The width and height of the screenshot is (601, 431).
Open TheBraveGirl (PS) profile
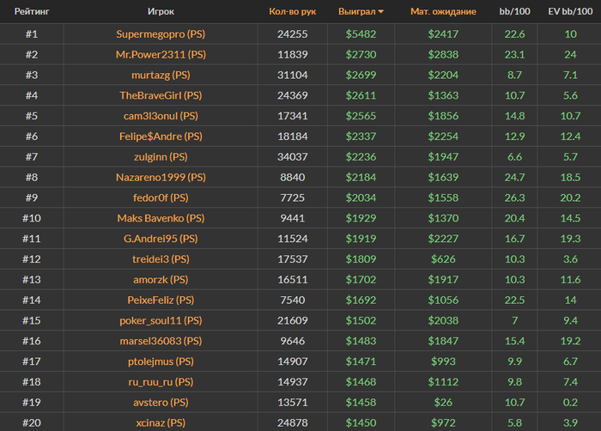161,95
